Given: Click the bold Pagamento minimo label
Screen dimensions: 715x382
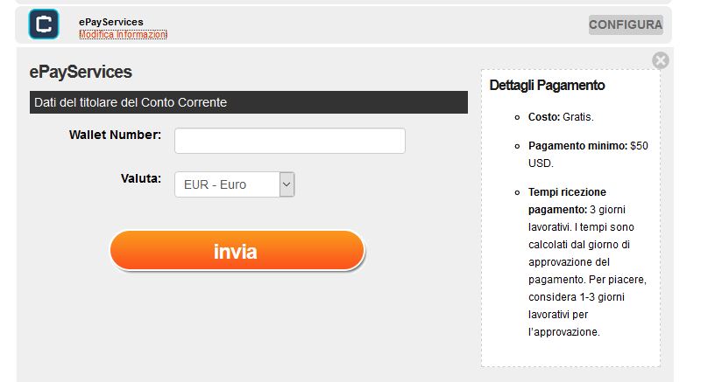Looking at the screenshot, I should 577,146.
